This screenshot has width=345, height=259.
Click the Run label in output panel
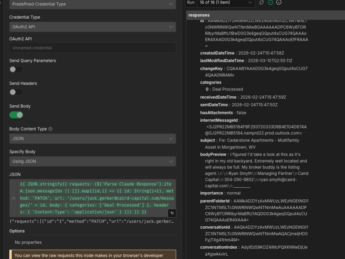click(191, 2)
